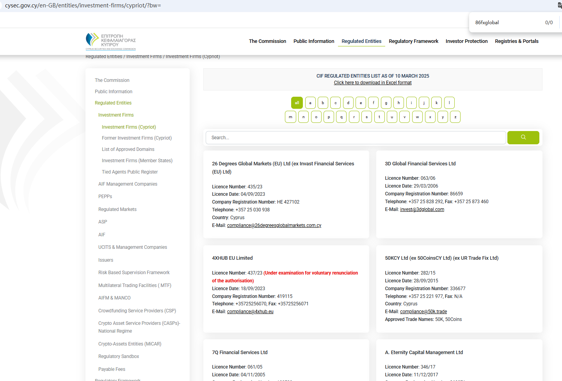Click the CySEC logo in header
Image resolution: width=562 pixels, height=381 pixels.
coord(111,41)
